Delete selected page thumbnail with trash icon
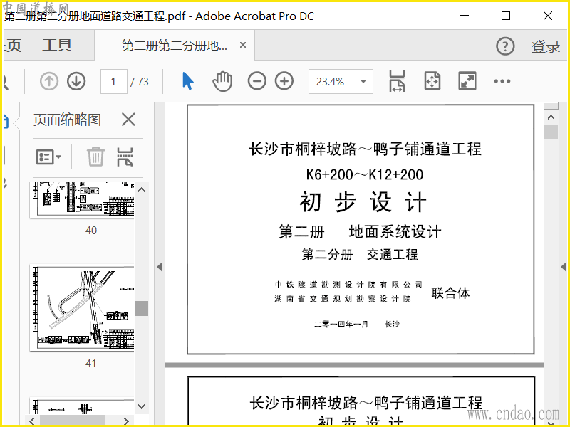This screenshot has width=570, height=427. 96,157
